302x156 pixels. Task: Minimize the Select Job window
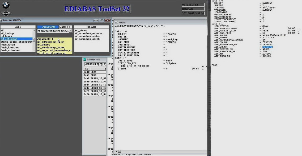[x=96, y=20]
